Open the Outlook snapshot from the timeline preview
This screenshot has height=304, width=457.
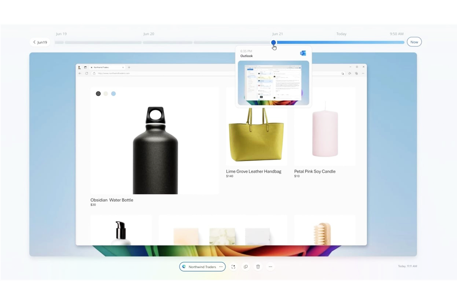point(274,82)
